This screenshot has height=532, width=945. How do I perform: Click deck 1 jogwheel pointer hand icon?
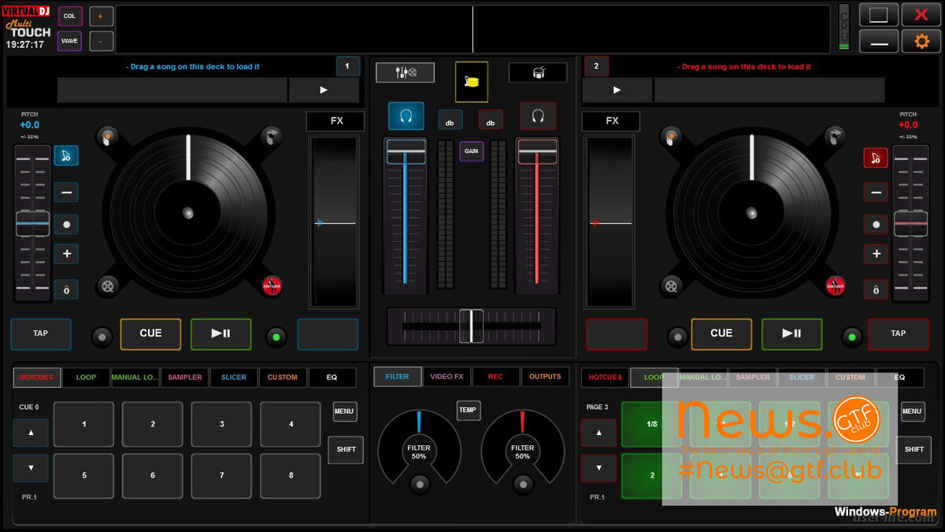(x=271, y=137)
